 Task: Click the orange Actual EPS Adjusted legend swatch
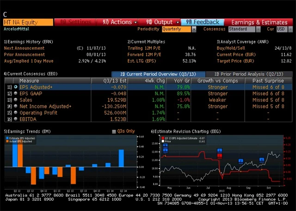tap(7, 141)
